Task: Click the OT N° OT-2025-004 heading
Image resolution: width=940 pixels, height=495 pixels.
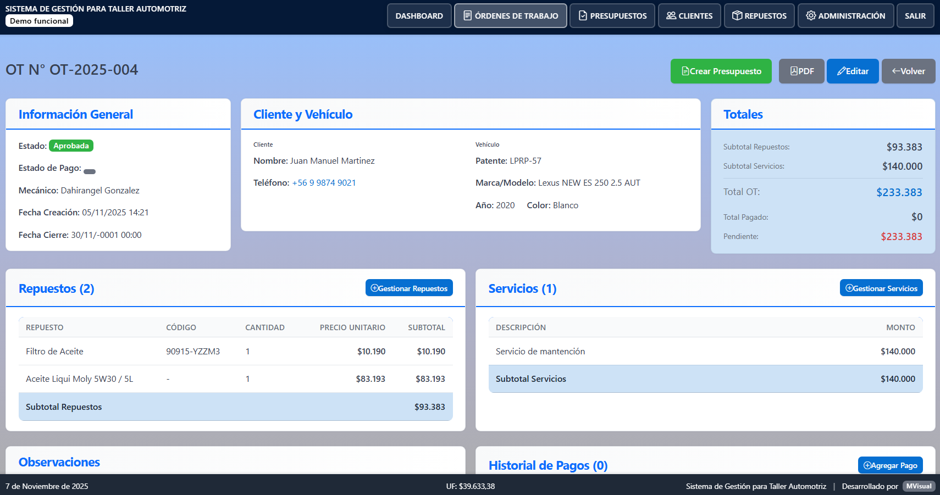Action: [72, 70]
